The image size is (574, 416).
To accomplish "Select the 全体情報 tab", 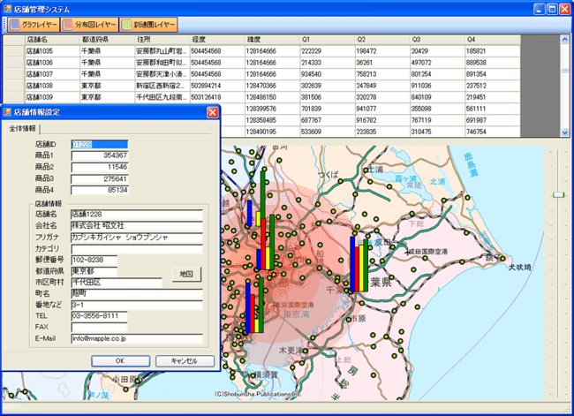I will (x=22, y=129).
